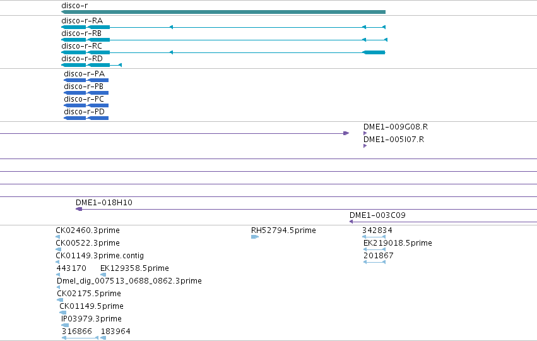The height and width of the screenshot is (341, 537).
Task: Click the 342834 EST span glyph
Action: click(x=374, y=237)
